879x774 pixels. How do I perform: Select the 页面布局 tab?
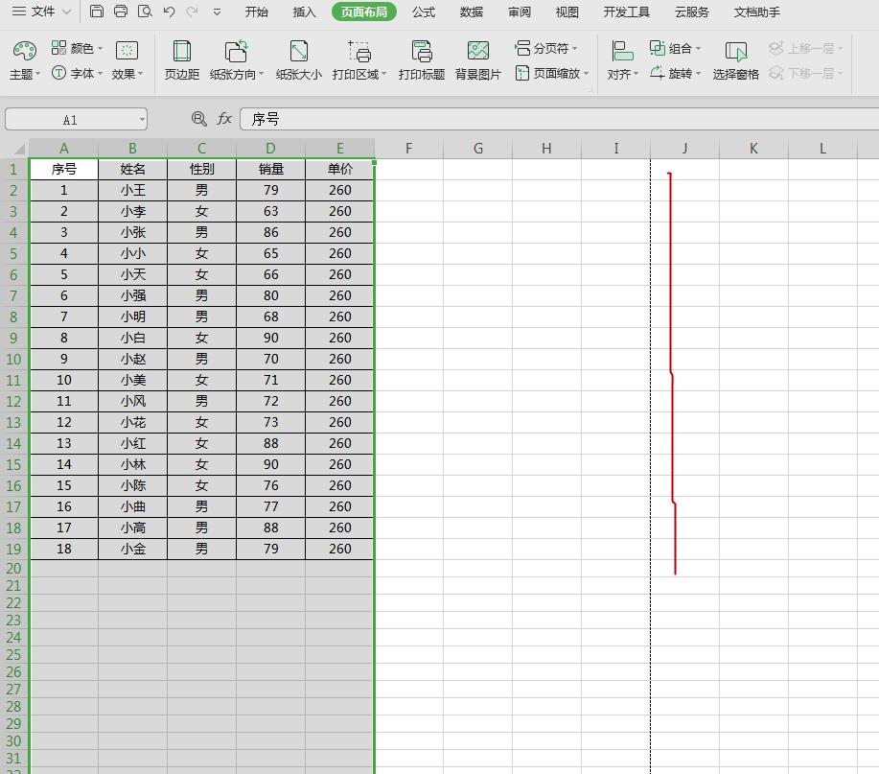(364, 12)
